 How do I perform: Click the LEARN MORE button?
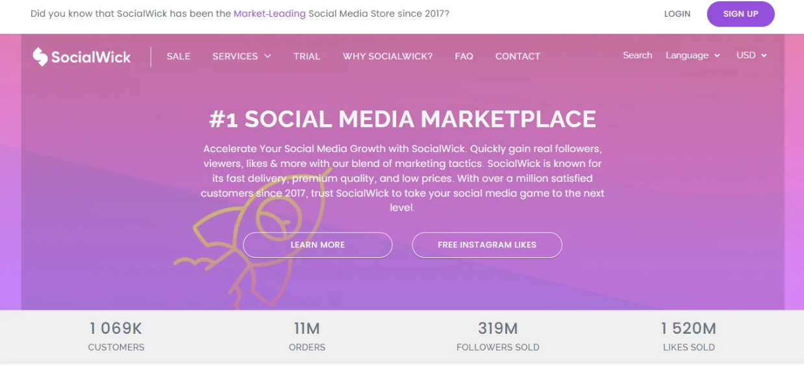pyautogui.click(x=318, y=245)
